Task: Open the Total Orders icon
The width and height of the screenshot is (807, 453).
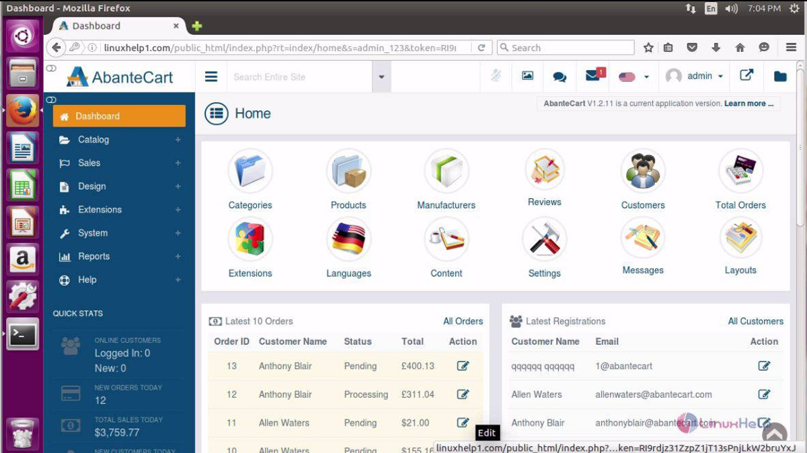Action: [x=740, y=171]
